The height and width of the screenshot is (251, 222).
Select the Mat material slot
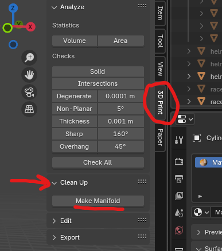pyautogui.click(x=208, y=162)
